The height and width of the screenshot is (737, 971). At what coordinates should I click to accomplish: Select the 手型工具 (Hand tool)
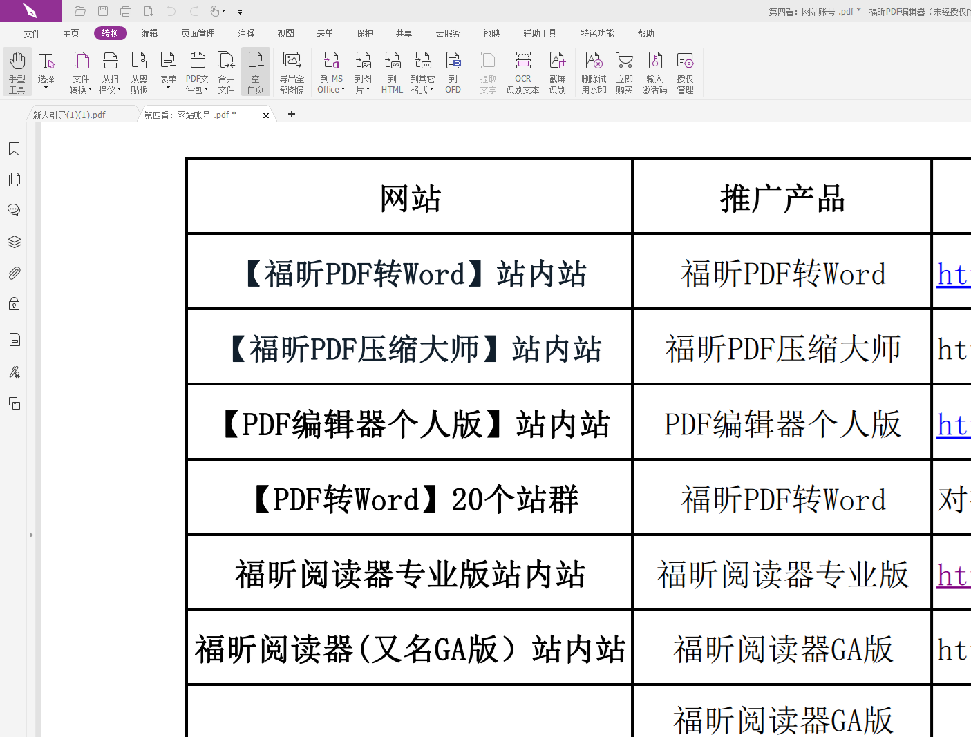click(x=17, y=71)
